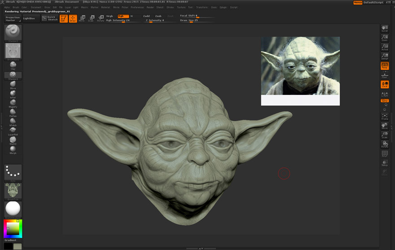
Task: Open the Material menu
Action: 105,7
